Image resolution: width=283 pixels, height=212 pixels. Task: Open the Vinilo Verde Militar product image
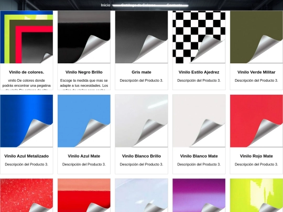pyautogui.click(x=256, y=37)
